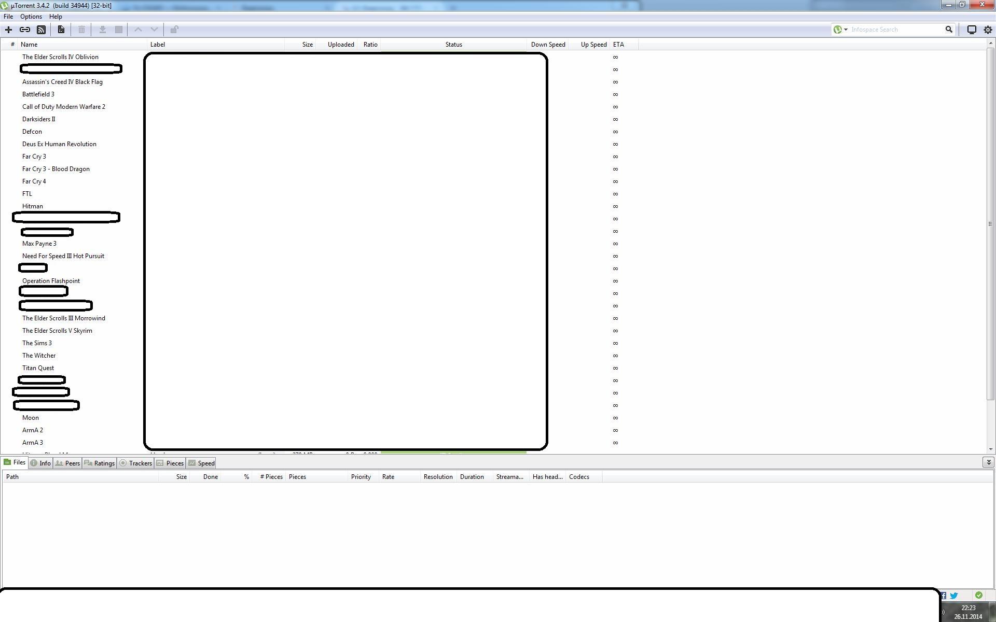The width and height of the screenshot is (996, 622).
Task: Sort by the ETA column header
Action: click(x=624, y=45)
